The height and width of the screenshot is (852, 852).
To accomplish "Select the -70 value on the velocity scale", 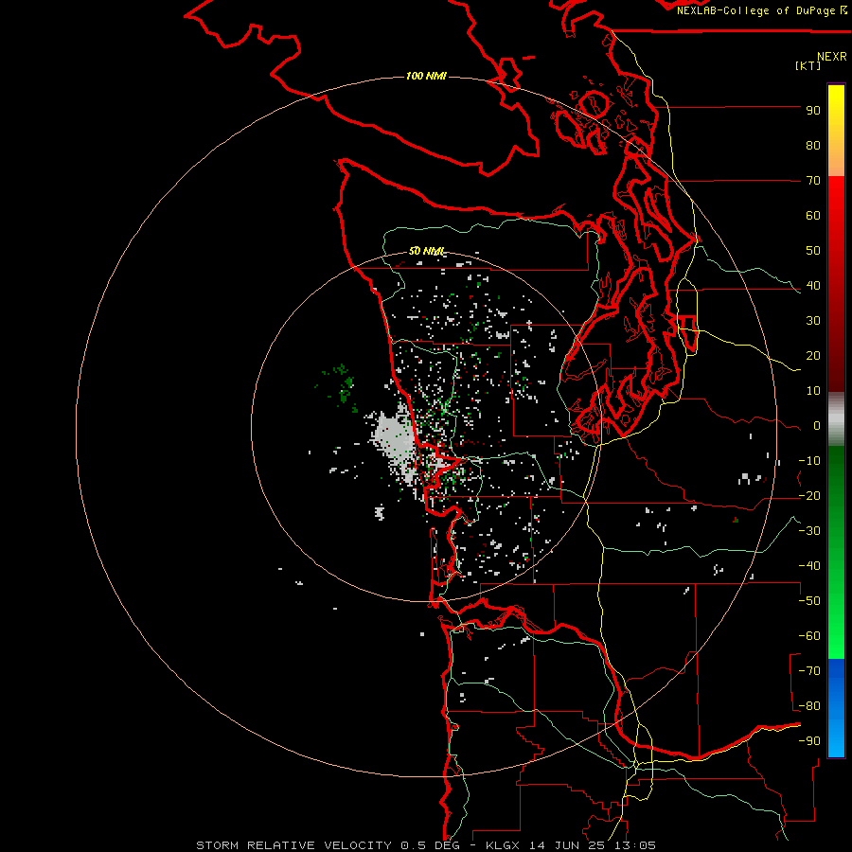I will click(809, 671).
